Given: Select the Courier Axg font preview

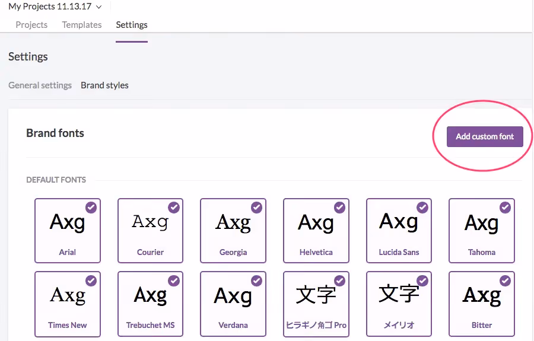Looking at the screenshot, I should 150,222.
